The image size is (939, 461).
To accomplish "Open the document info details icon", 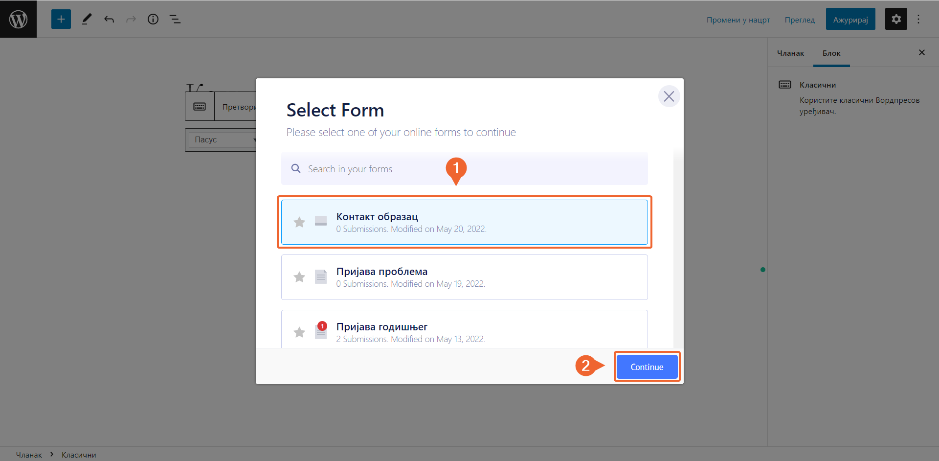I will (x=153, y=19).
